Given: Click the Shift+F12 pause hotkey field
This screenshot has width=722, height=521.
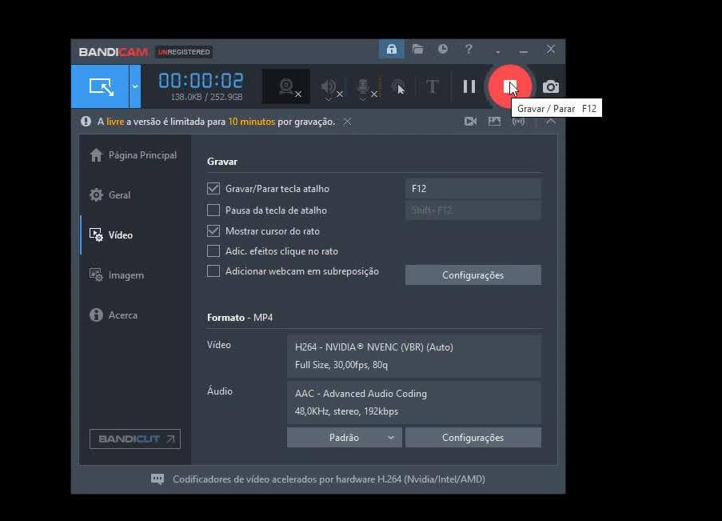Looking at the screenshot, I should (473, 210).
